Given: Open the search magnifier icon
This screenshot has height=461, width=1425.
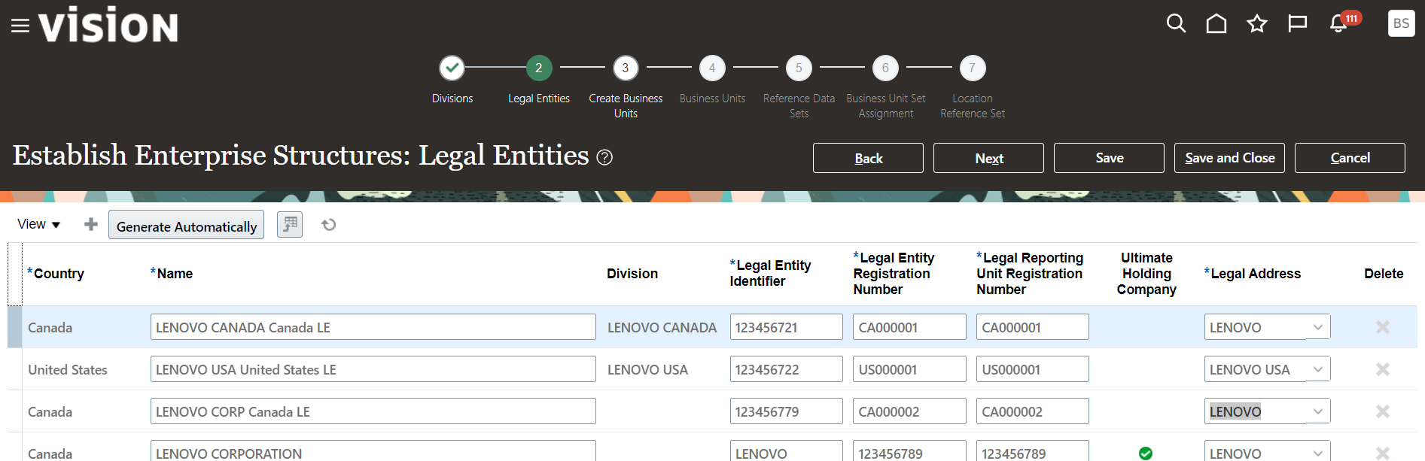Looking at the screenshot, I should [x=1176, y=24].
